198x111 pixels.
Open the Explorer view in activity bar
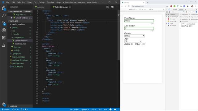(4, 8)
